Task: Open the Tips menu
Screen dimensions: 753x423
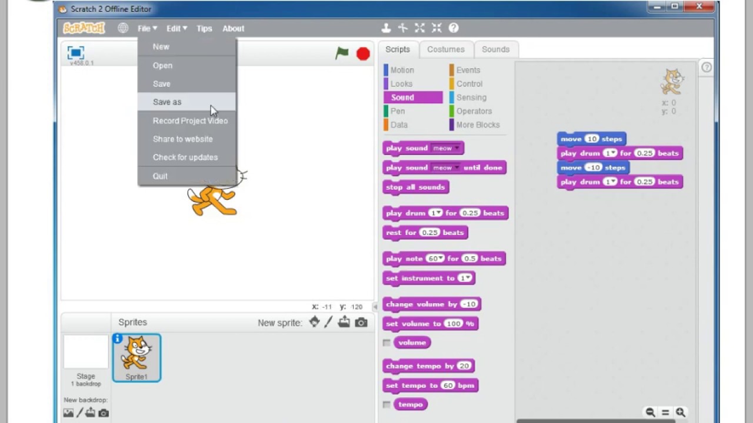Action: coord(204,28)
